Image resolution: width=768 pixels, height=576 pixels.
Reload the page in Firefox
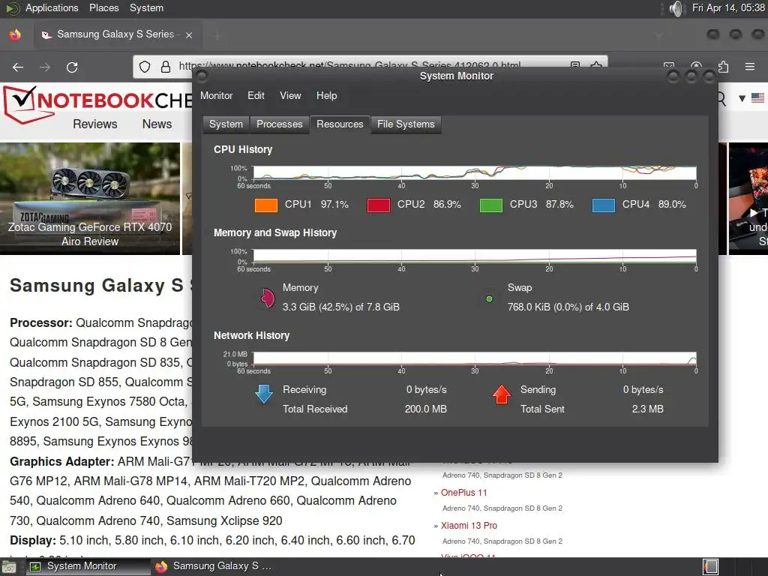[72, 67]
